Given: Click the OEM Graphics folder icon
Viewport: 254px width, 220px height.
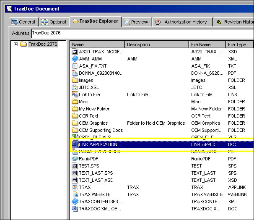Looking at the screenshot, I should click(75, 123).
